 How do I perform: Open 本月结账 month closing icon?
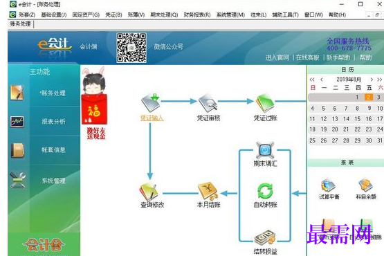tap(208, 192)
